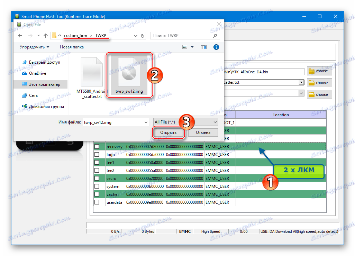The width and height of the screenshot is (355, 256).
Task: Click the Smart Phone Flash Tool title icon
Action: click(x=17, y=16)
